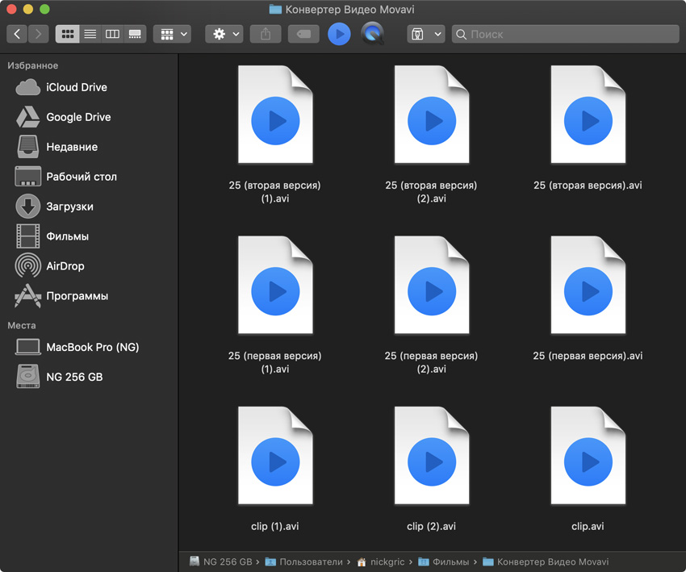The width and height of the screenshot is (686, 572).
Task: Go back with the left arrow button
Action: tap(17, 34)
